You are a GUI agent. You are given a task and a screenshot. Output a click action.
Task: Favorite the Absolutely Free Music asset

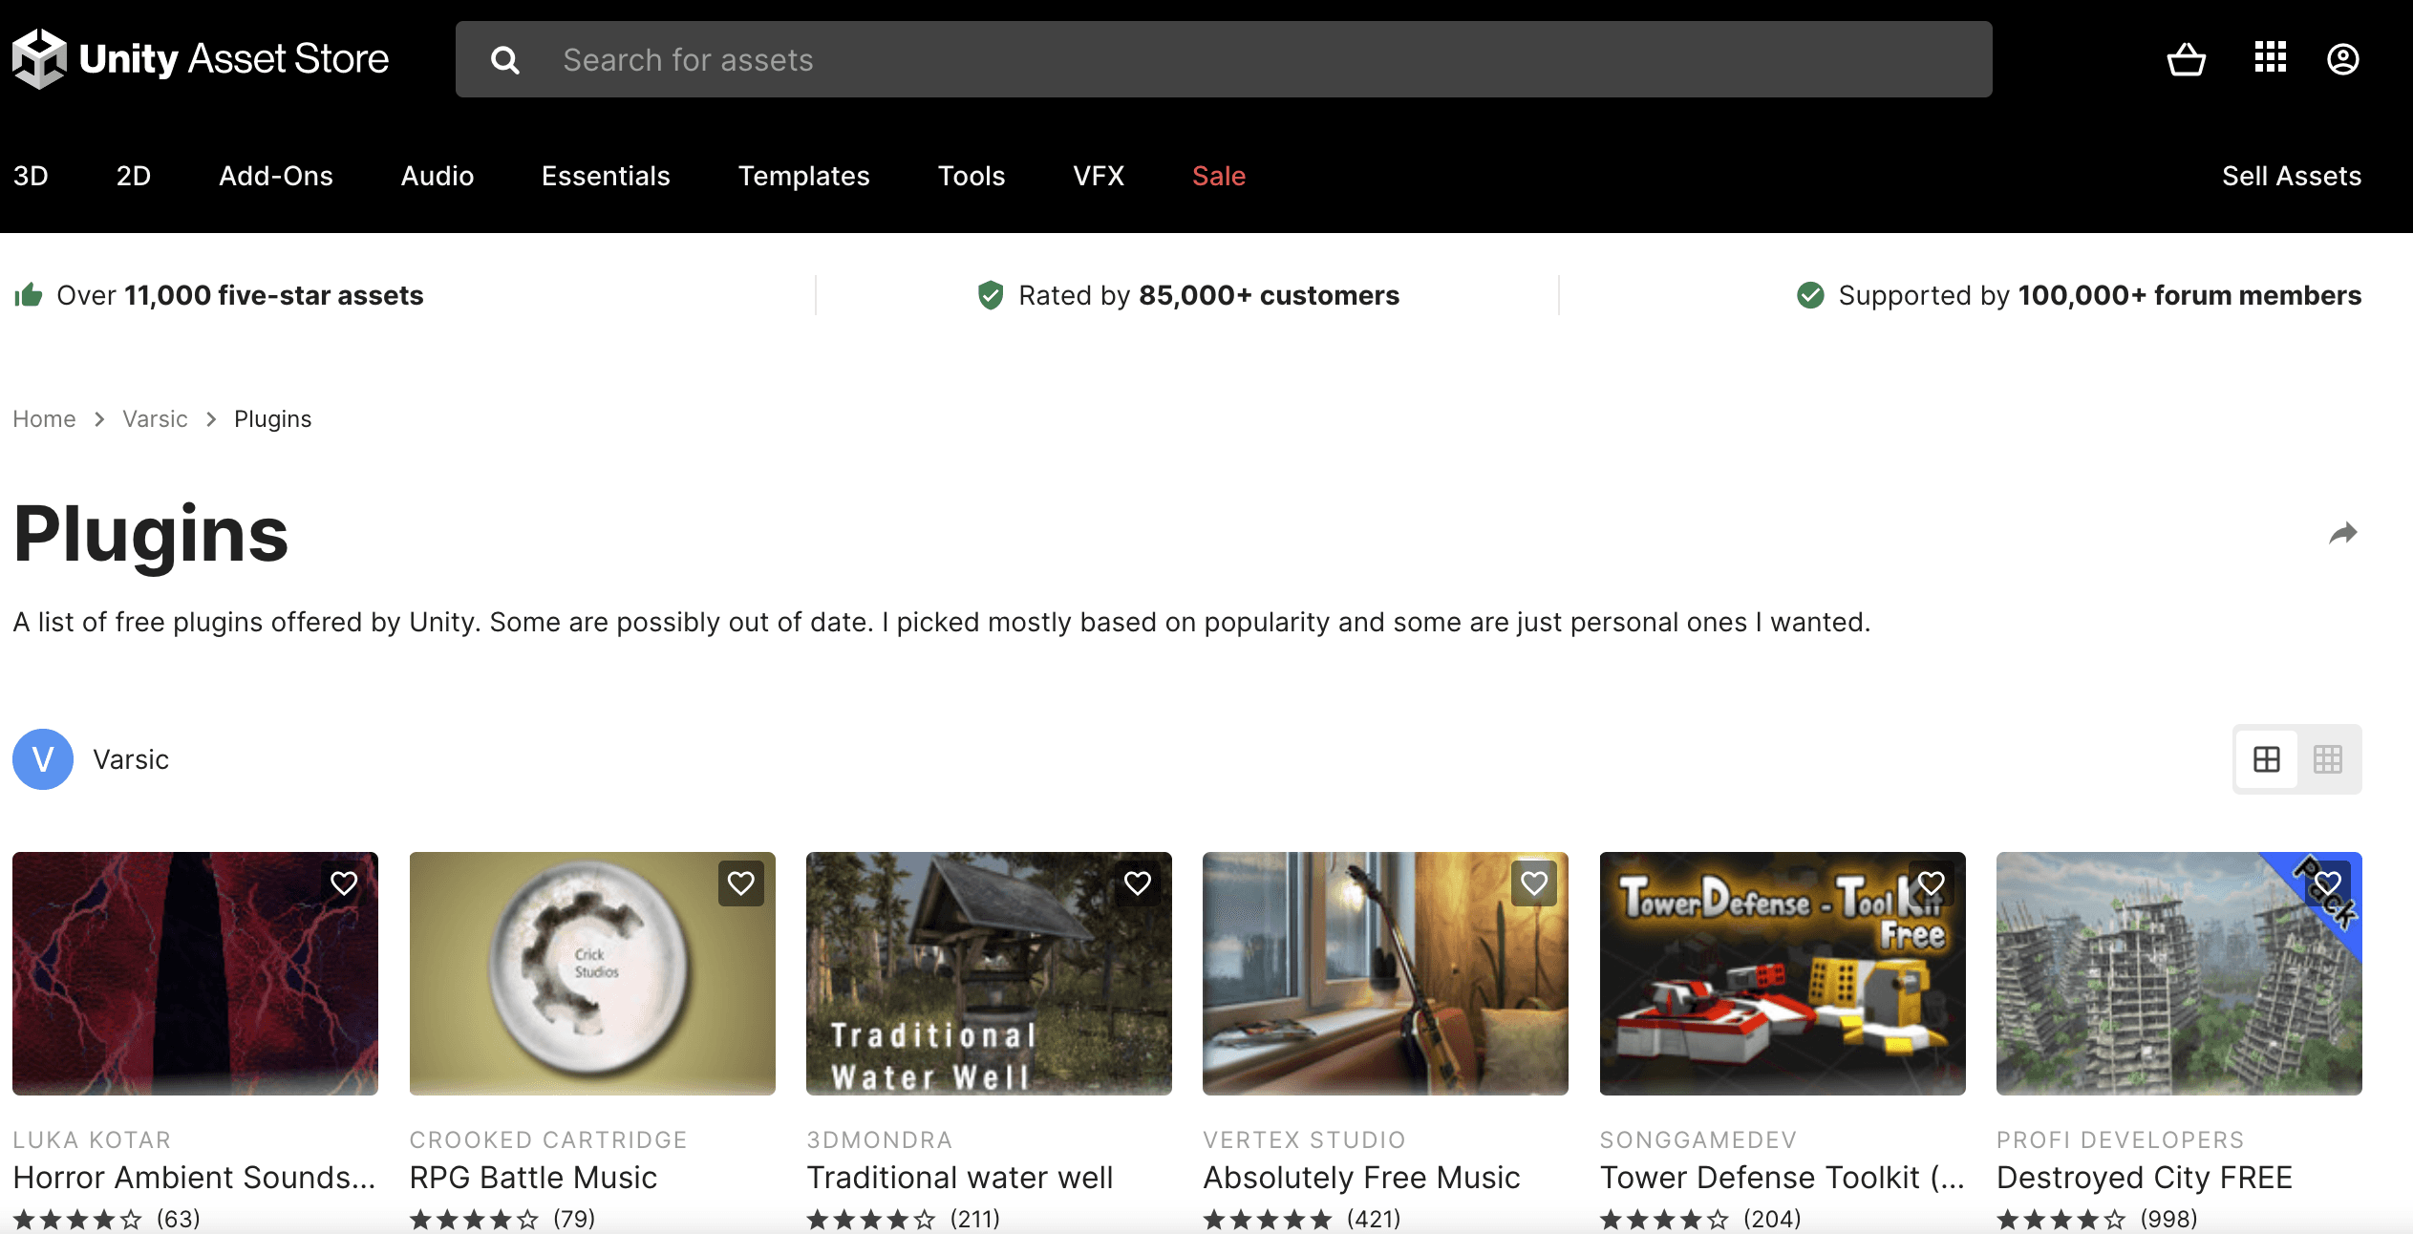[1533, 883]
